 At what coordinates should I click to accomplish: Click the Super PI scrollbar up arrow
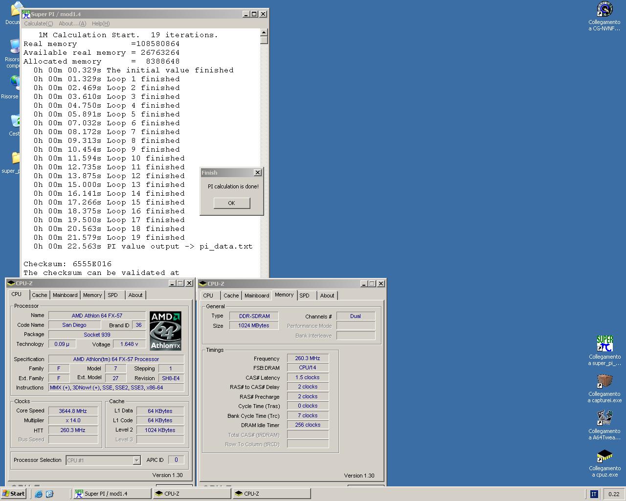click(x=264, y=32)
